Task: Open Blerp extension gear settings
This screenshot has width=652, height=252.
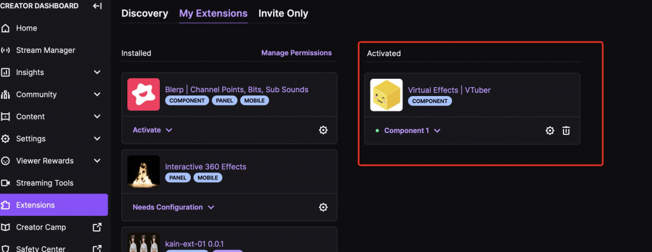Action: coord(323,130)
